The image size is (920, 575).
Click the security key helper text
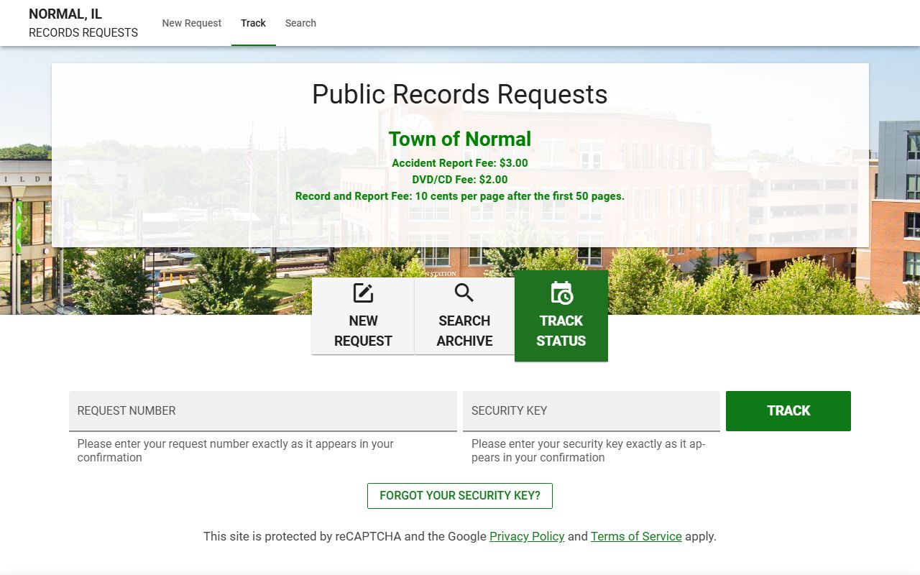589,451
